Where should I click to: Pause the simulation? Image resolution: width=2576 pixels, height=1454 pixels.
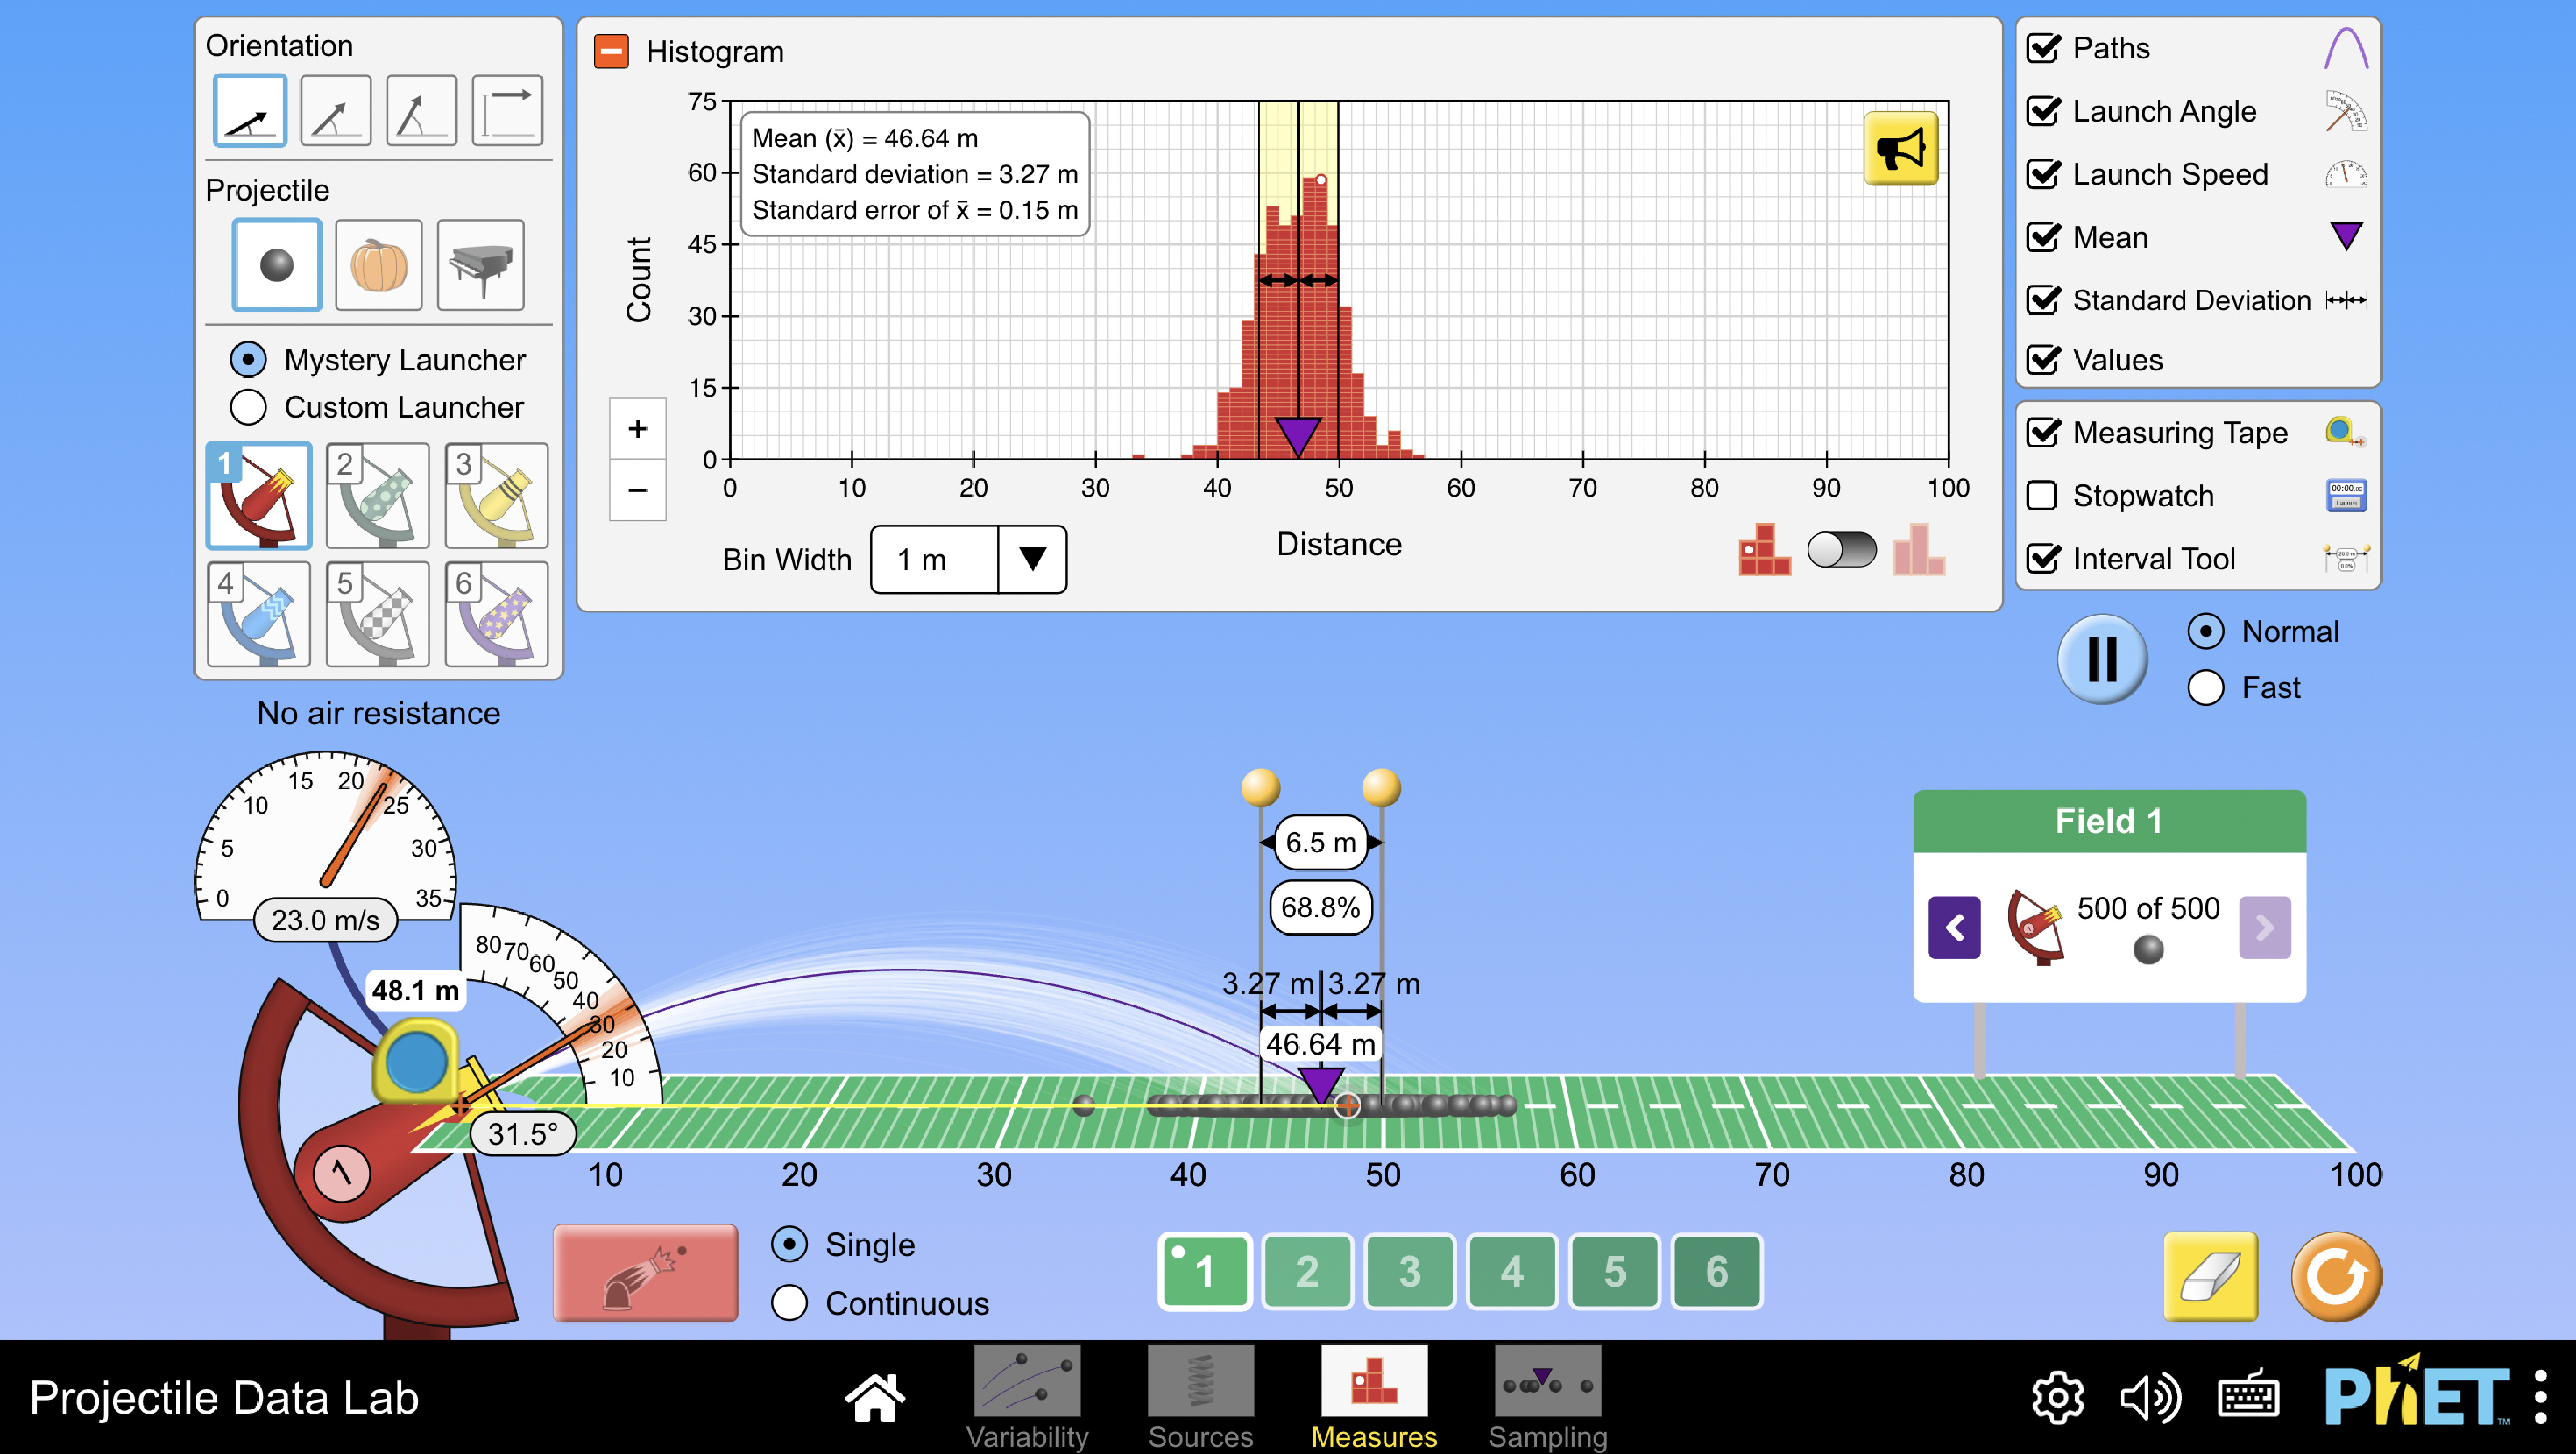coord(2102,659)
